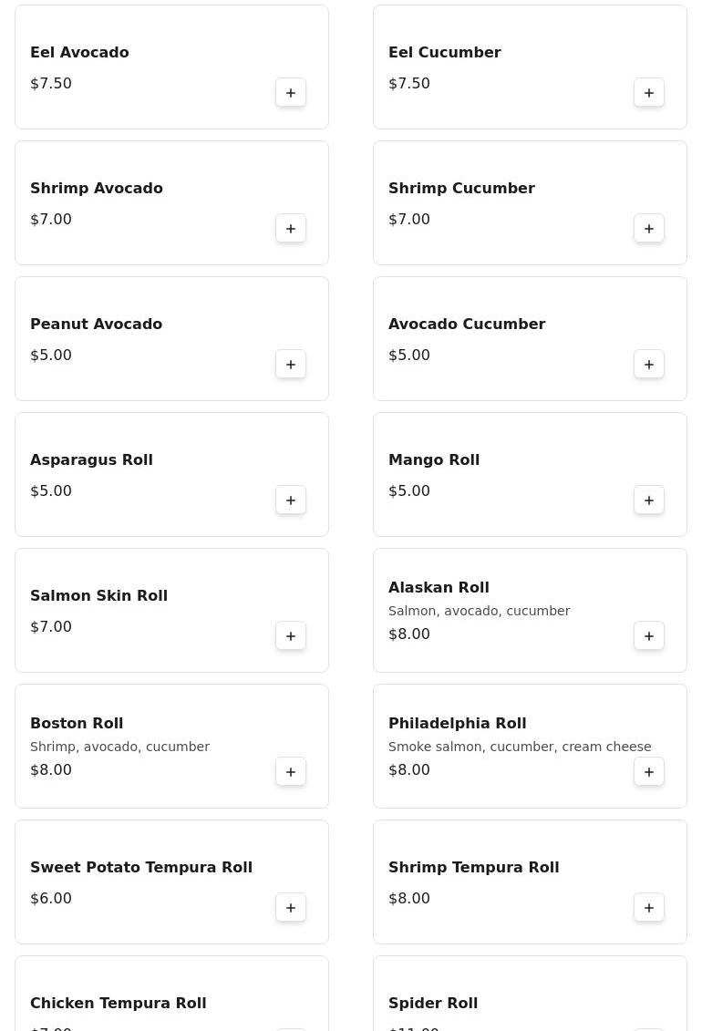This screenshot has height=1031, width=702.
Task: Click the Boston Roll ingredients description
Action: 119,747
